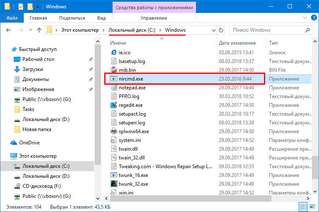Switch to the Поделиться ribbon tab
The width and height of the screenshot is (319, 212).
click(x=72, y=18)
